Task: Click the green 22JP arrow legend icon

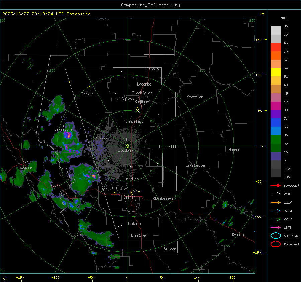Action: point(276,219)
